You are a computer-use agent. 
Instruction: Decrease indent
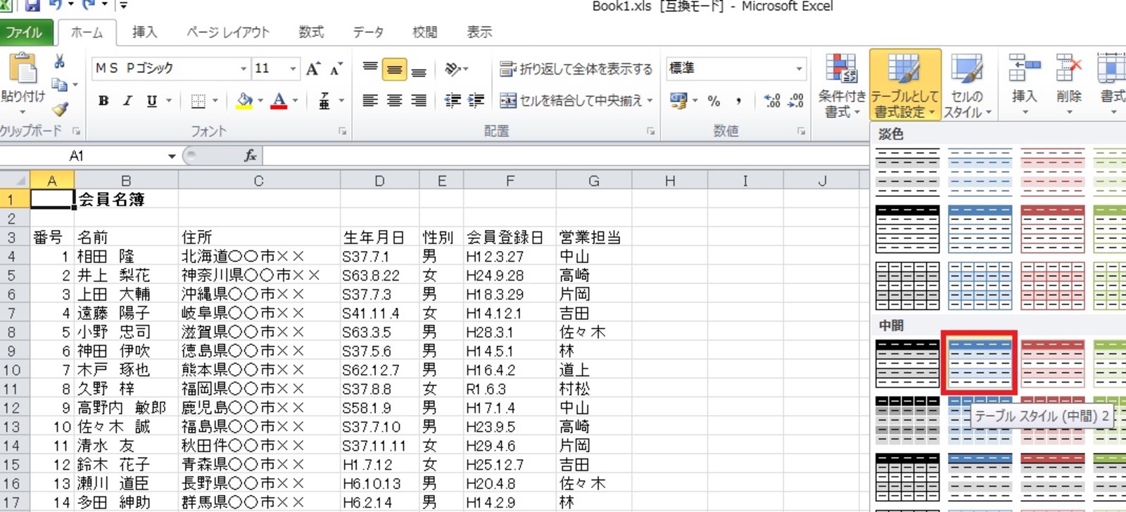click(453, 101)
